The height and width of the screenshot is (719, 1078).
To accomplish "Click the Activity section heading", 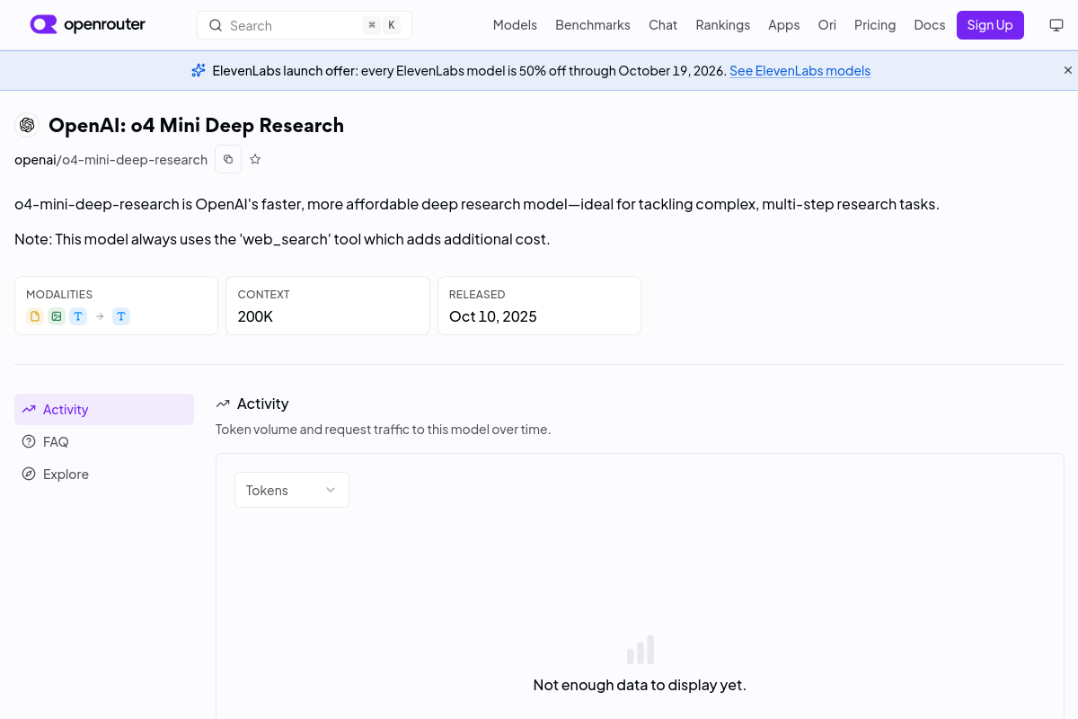I will (x=262, y=404).
